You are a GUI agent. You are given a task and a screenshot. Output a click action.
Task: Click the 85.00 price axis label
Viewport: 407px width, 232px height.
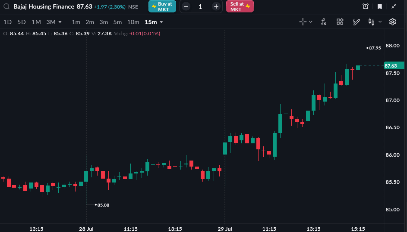point(392,210)
